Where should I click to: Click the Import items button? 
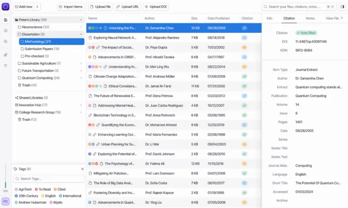[x=71, y=7]
